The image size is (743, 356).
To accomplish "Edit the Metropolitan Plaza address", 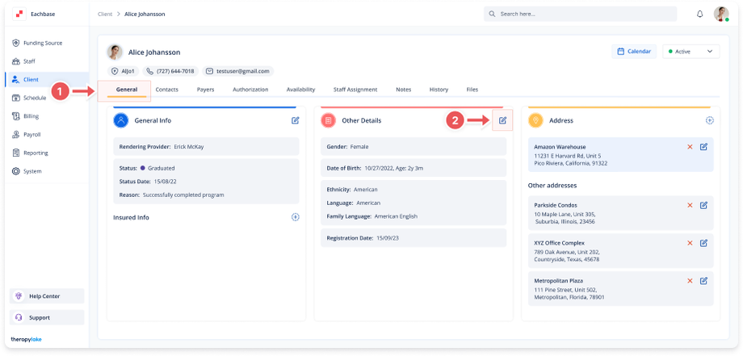I will pos(703,280).
